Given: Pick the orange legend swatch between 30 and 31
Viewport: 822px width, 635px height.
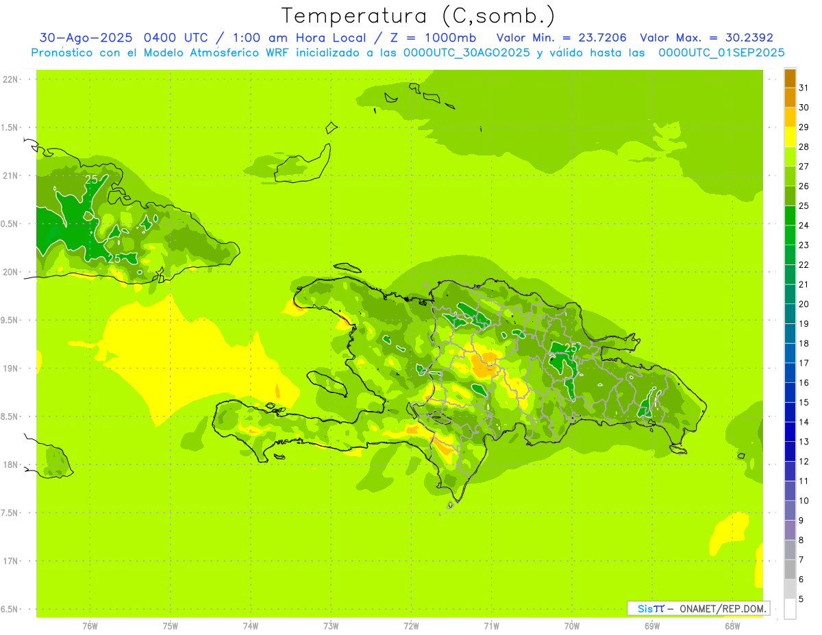Looking at the screenshot, I should click(790, 98).
